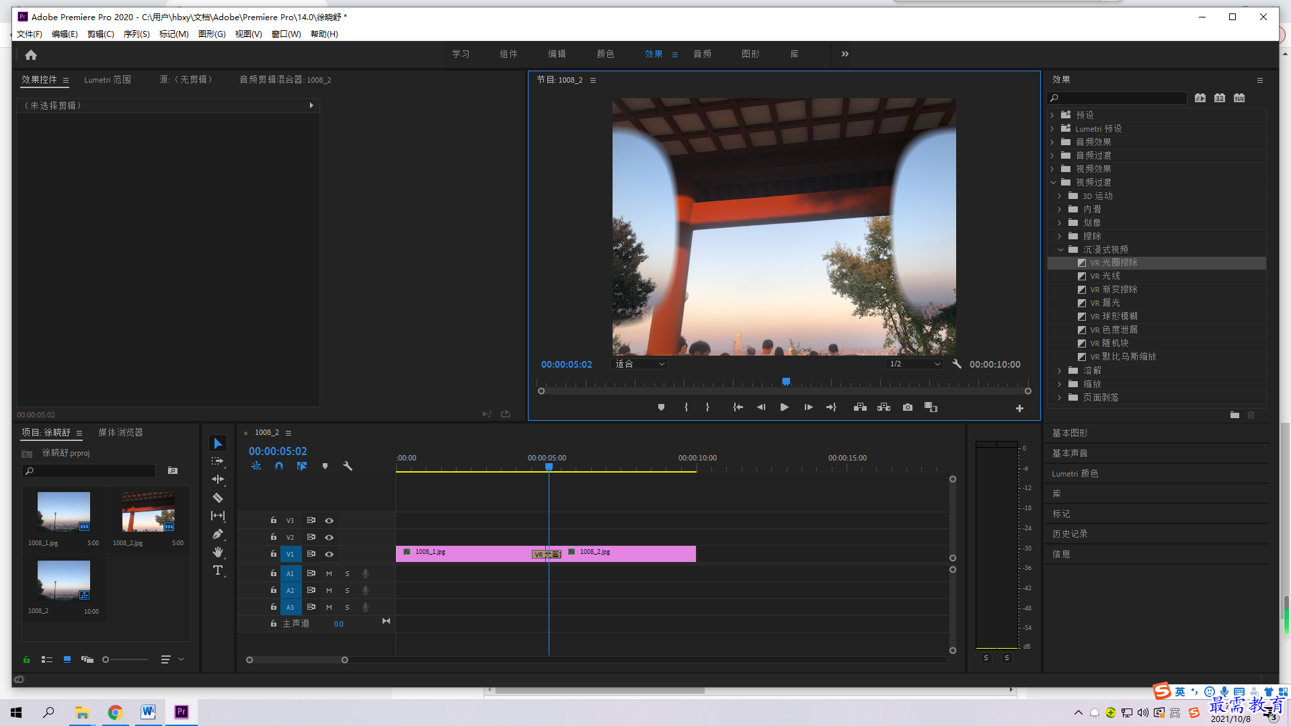Select the Track Select Forward tool
This screenshot has width=1291, height=726.
pyautogui.click(x=218, y=461)
